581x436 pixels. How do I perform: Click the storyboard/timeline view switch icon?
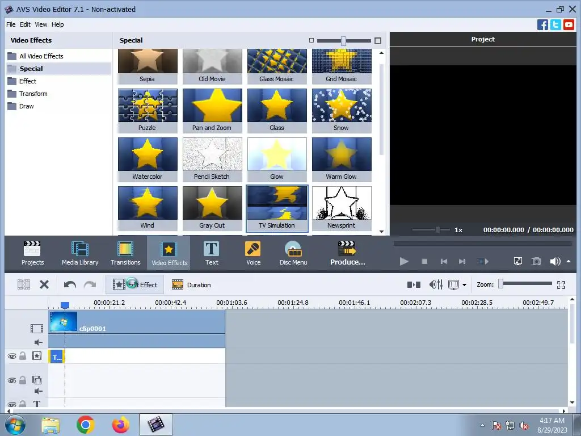pos(414,285)
